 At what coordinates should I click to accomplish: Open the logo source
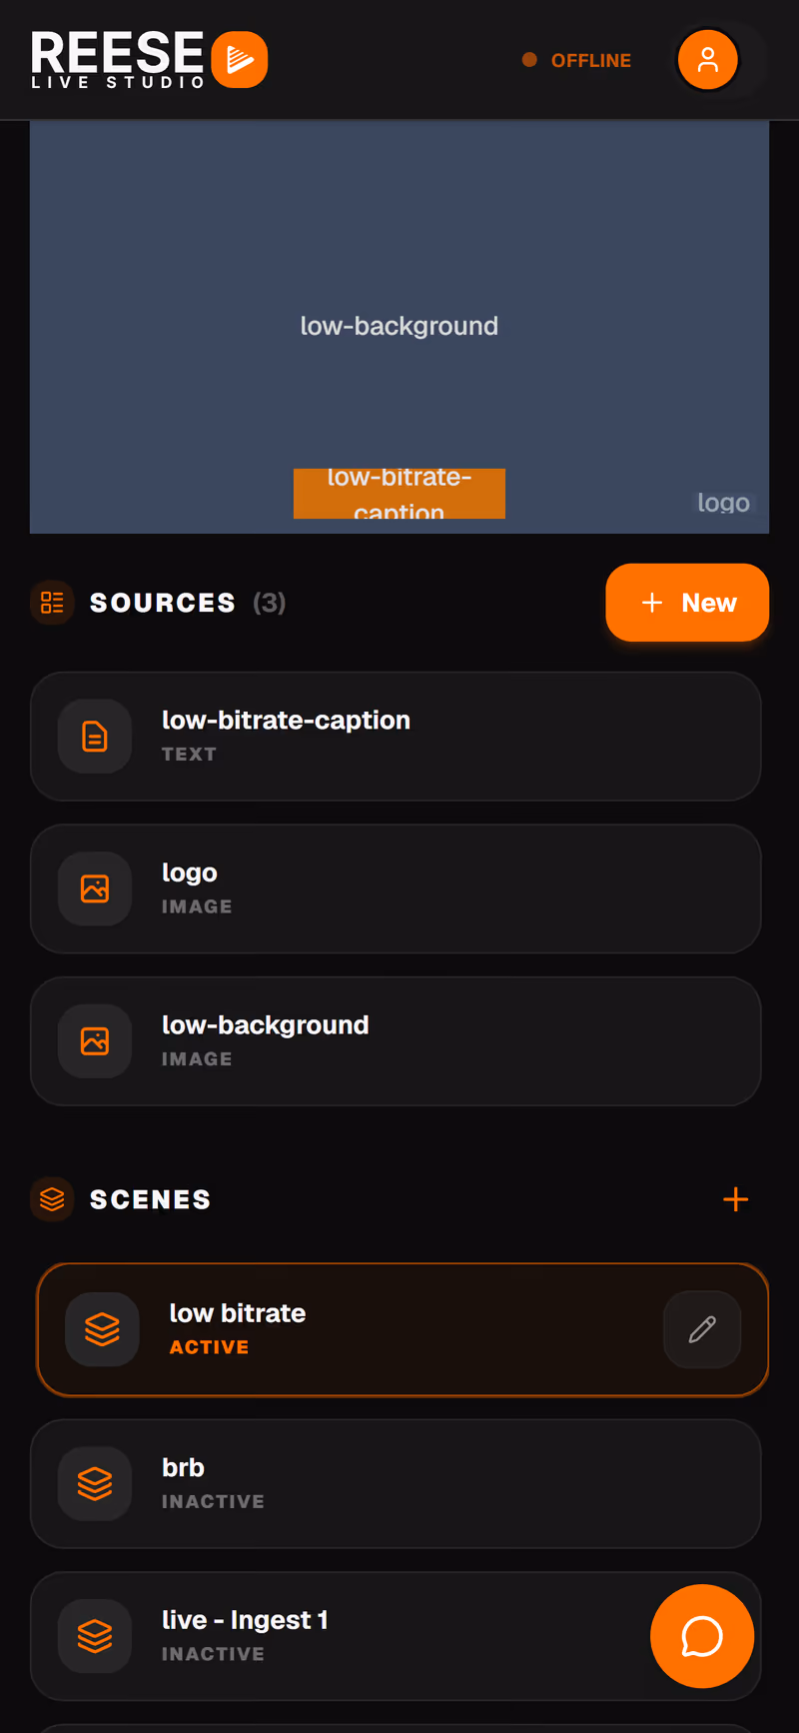[396, 888]
